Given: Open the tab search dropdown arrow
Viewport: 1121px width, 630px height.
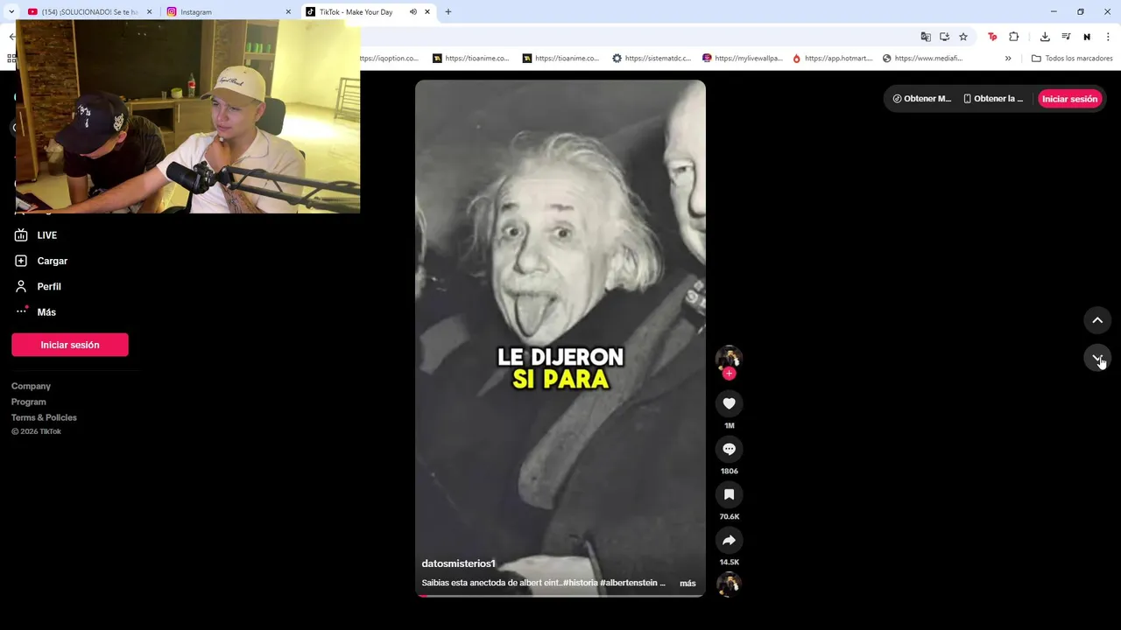Looking at the screenshot, I should tap(11, 12).
